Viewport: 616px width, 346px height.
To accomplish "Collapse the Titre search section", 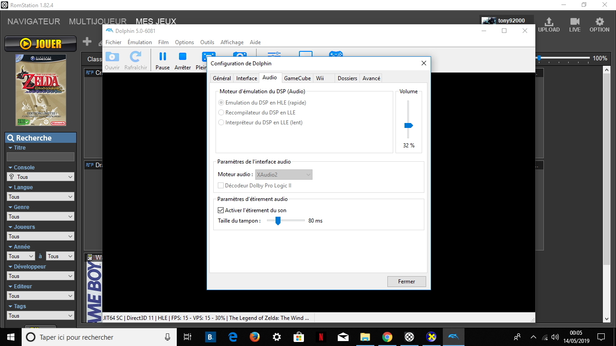I will coord(17,148).
